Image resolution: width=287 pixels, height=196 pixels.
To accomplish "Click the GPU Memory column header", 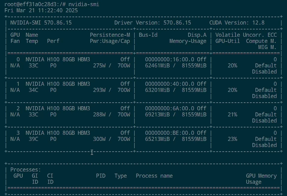I will coord(261,176).
